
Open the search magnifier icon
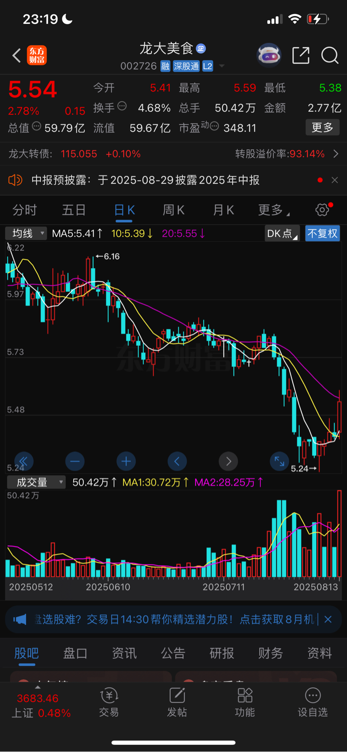[330, 55]
